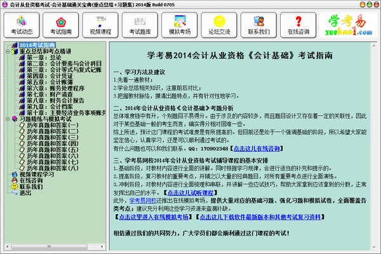Open 第二章：会计要素与会计科目 chapter
Screen dimensions: 381x254
[64, 63]
